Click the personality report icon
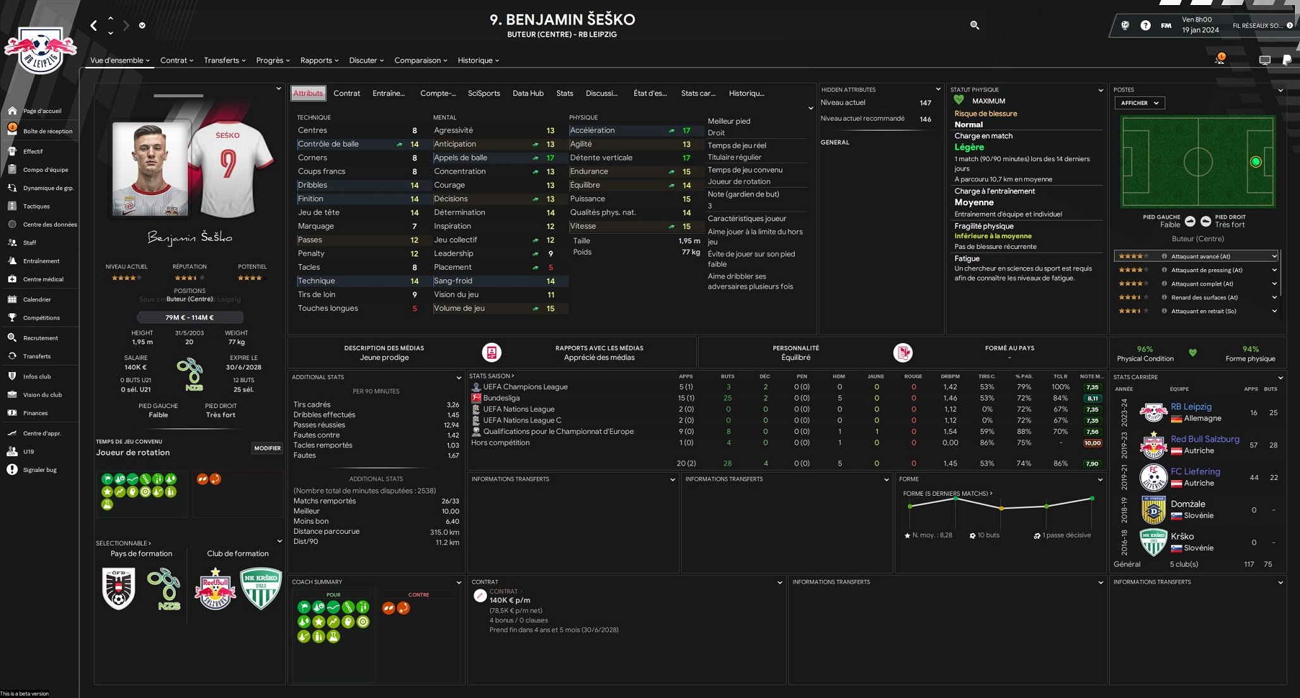Screen dimensions: 1300x698 [902, 352]
